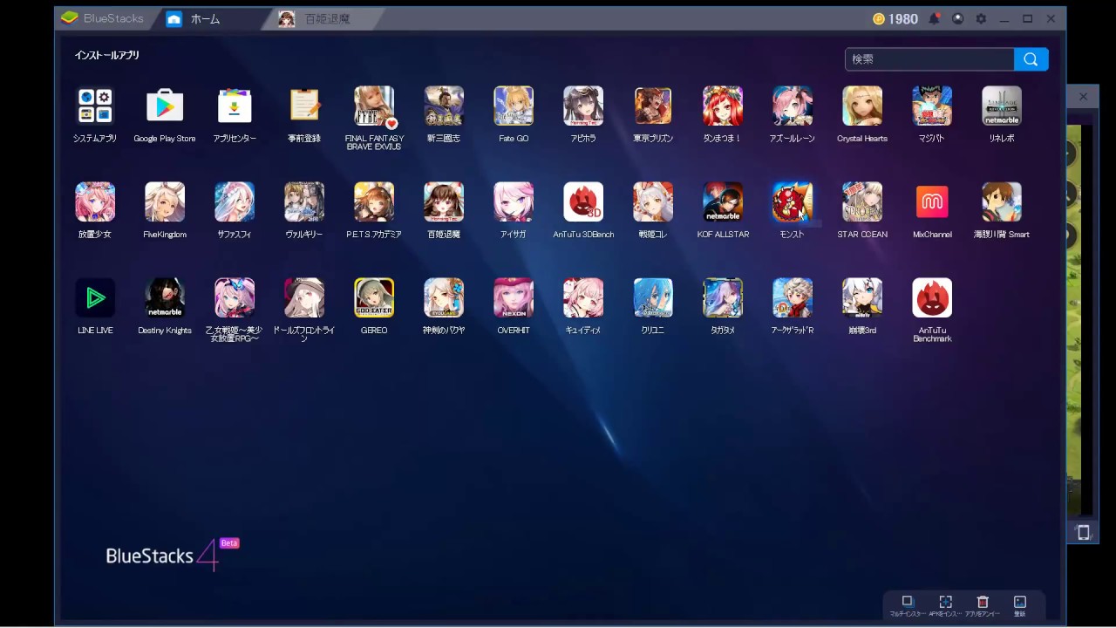Open the multi-instance manager
1116x628 pixels.
pyautogui.click(x=908, y=605)
